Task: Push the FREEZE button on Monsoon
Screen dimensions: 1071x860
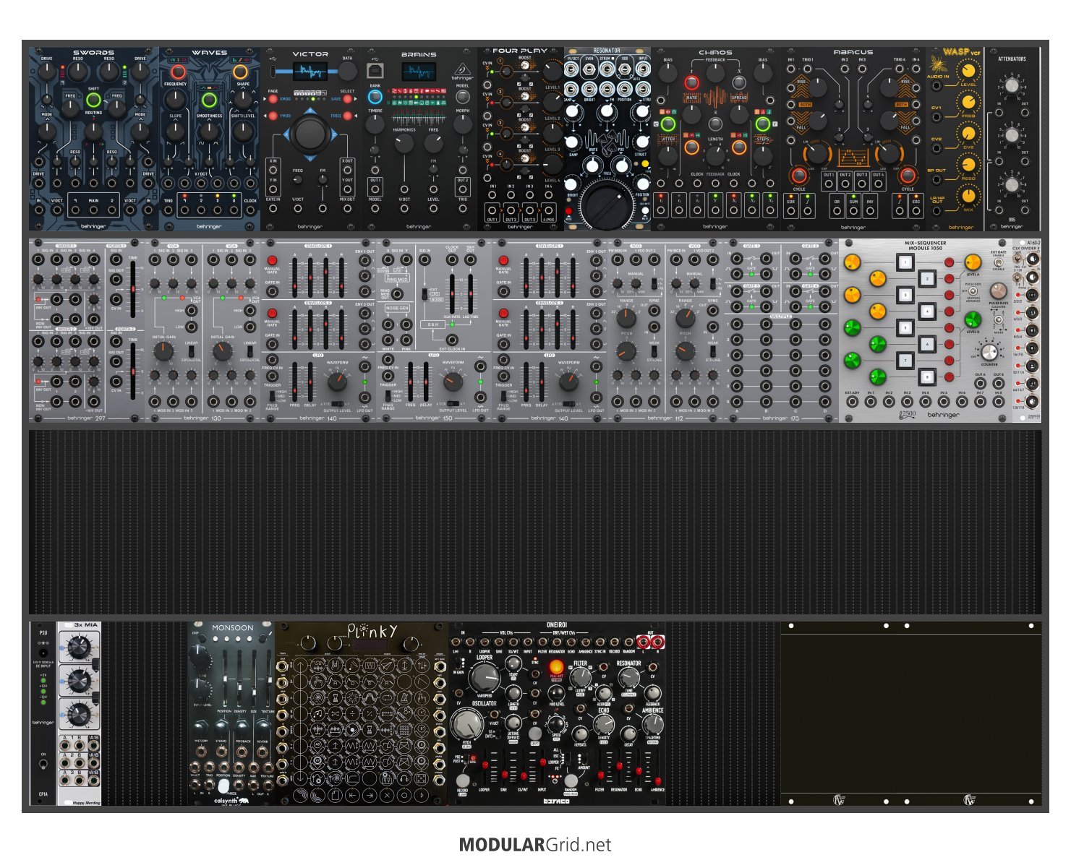Action: 223,786
